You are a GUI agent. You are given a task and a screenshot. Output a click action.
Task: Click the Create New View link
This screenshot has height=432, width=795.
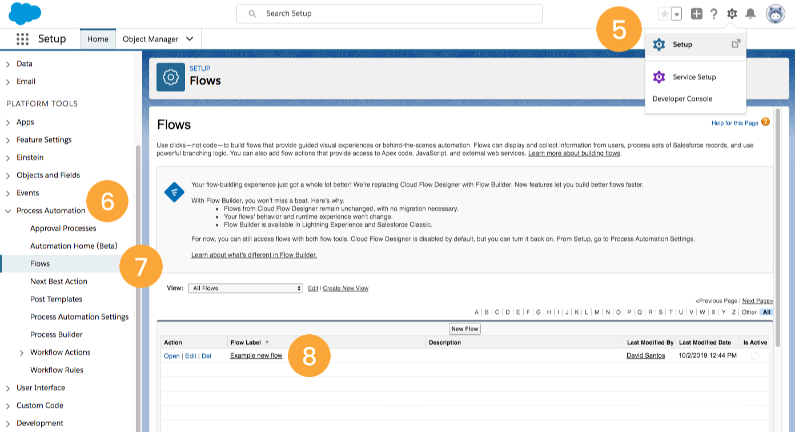(x=346, y=289)
